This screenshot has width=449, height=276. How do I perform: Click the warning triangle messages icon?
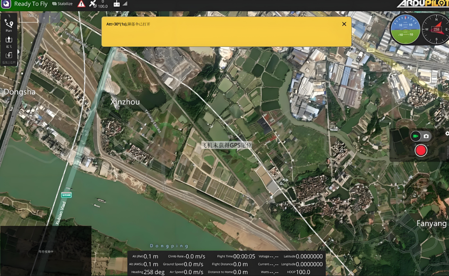point(81,4)
